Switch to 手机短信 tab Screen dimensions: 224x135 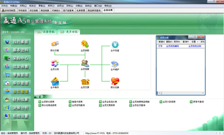(x=22, y=11)
